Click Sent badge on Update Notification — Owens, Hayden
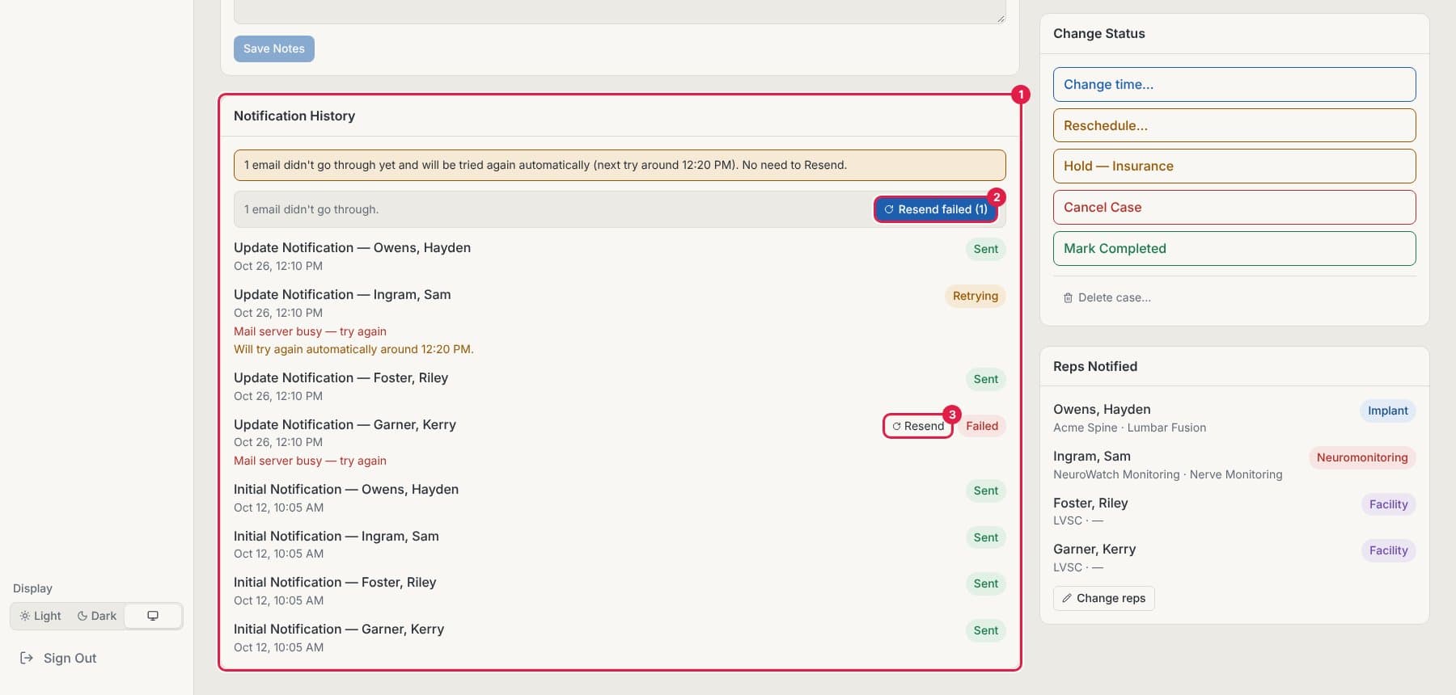This screenshot has height=695, width=1456. (x=986, y=249)
